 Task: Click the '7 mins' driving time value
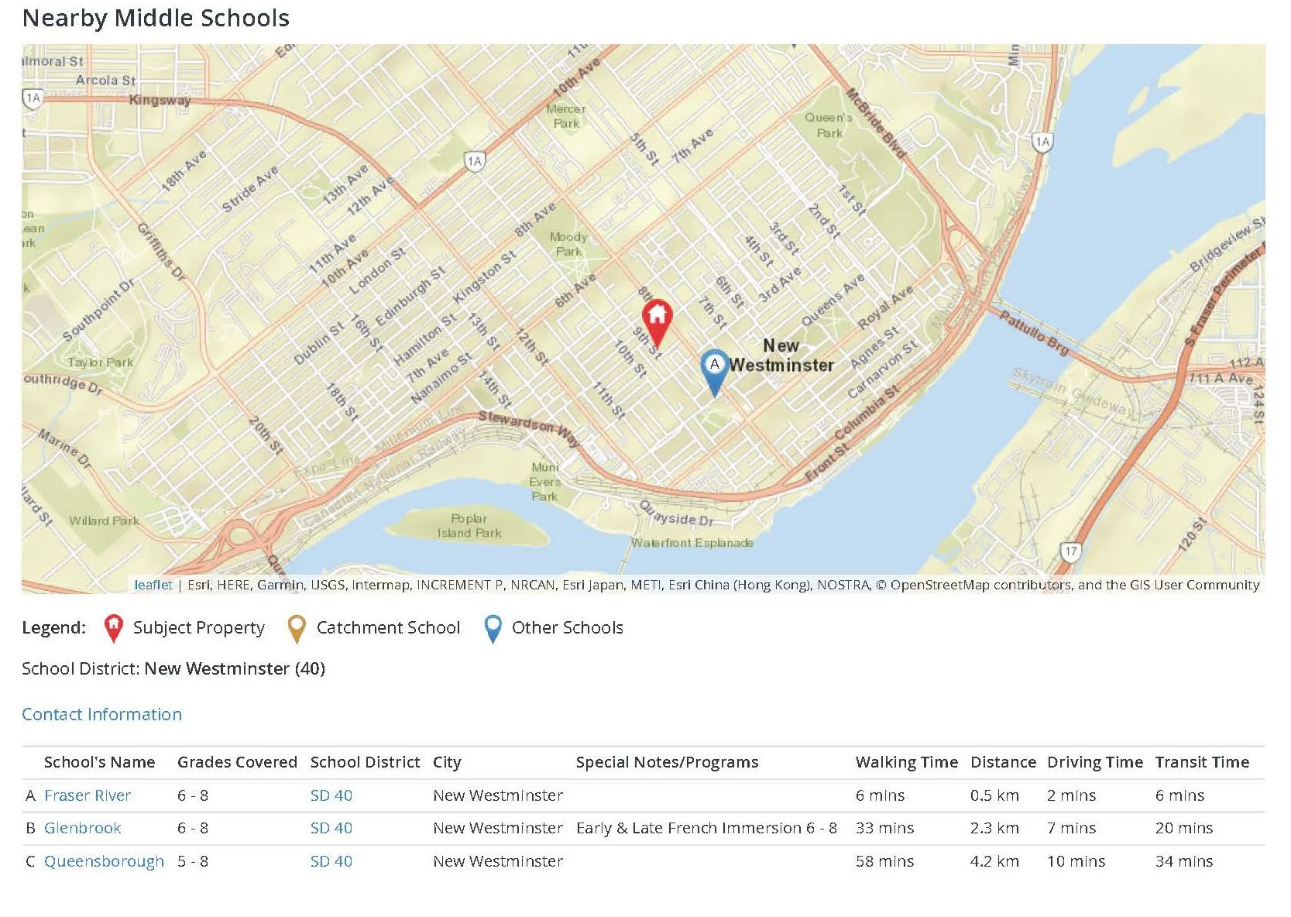1071,828
